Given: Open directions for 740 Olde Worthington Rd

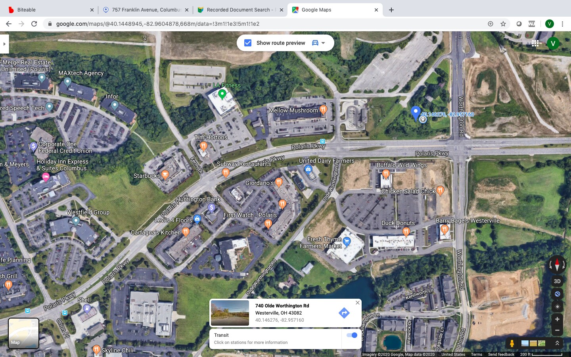Looking at the screenshot, I should click(x=344, y=313).
